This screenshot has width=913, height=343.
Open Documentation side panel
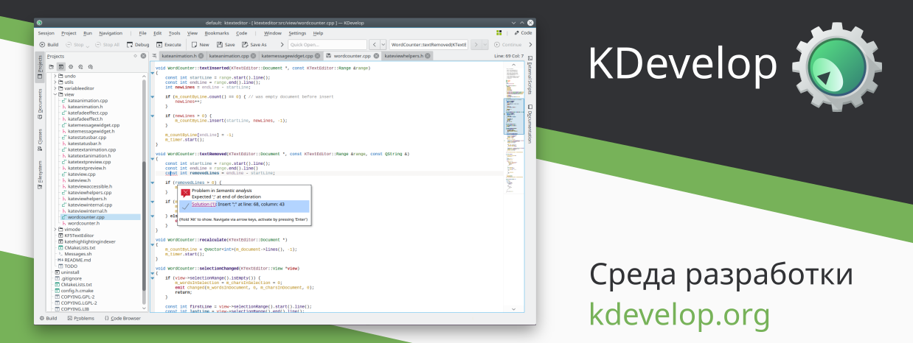coord(530,124)
